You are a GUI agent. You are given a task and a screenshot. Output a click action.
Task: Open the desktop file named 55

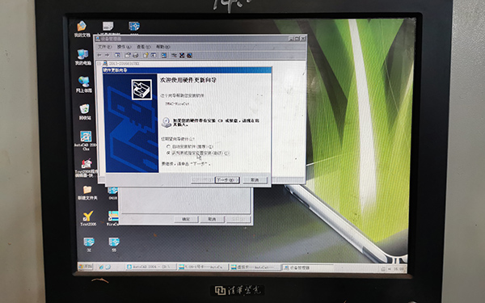114,244
